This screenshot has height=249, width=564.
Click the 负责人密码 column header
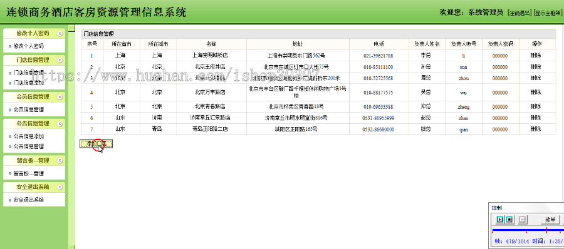(500, 44)
